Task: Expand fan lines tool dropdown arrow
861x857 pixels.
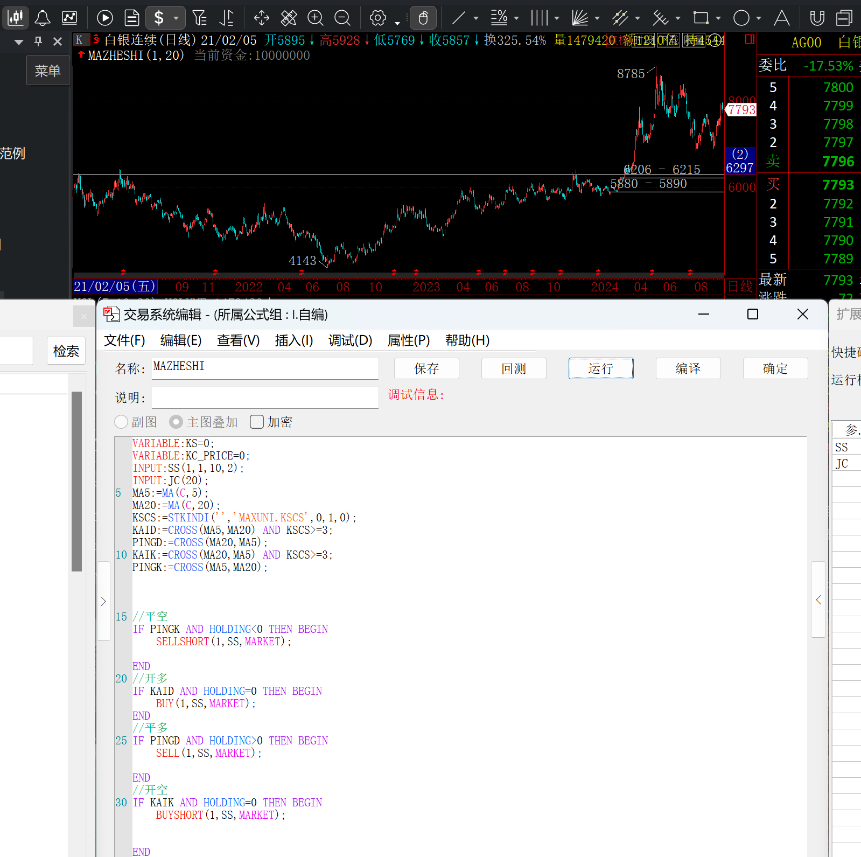Action: pos(597,18)
